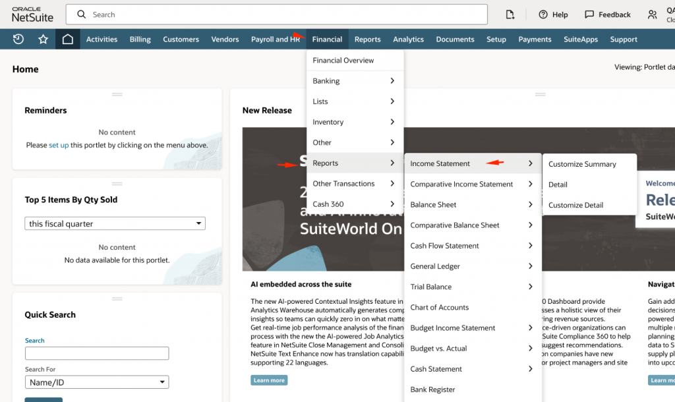Select Customize Summary from Income Statement submenu
The image size is (675, 402).
582,164
